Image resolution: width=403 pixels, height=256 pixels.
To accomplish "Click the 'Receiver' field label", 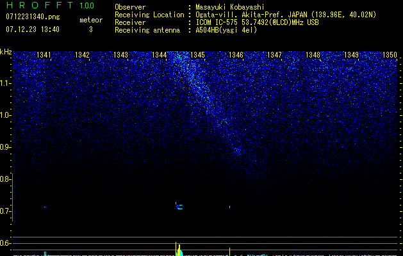I will (130, 22).
